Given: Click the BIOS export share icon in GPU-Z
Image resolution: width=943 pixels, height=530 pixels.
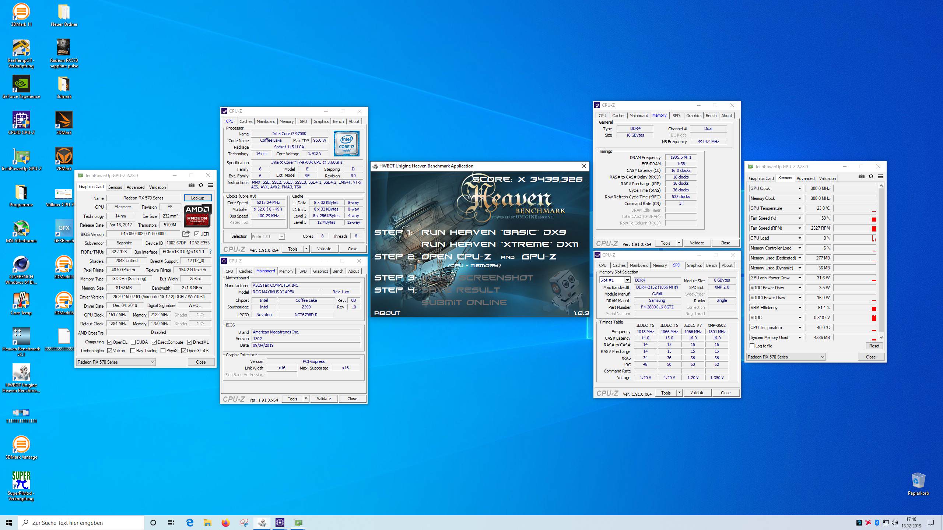Looking at the screenshot, I should tap(186, 234).
